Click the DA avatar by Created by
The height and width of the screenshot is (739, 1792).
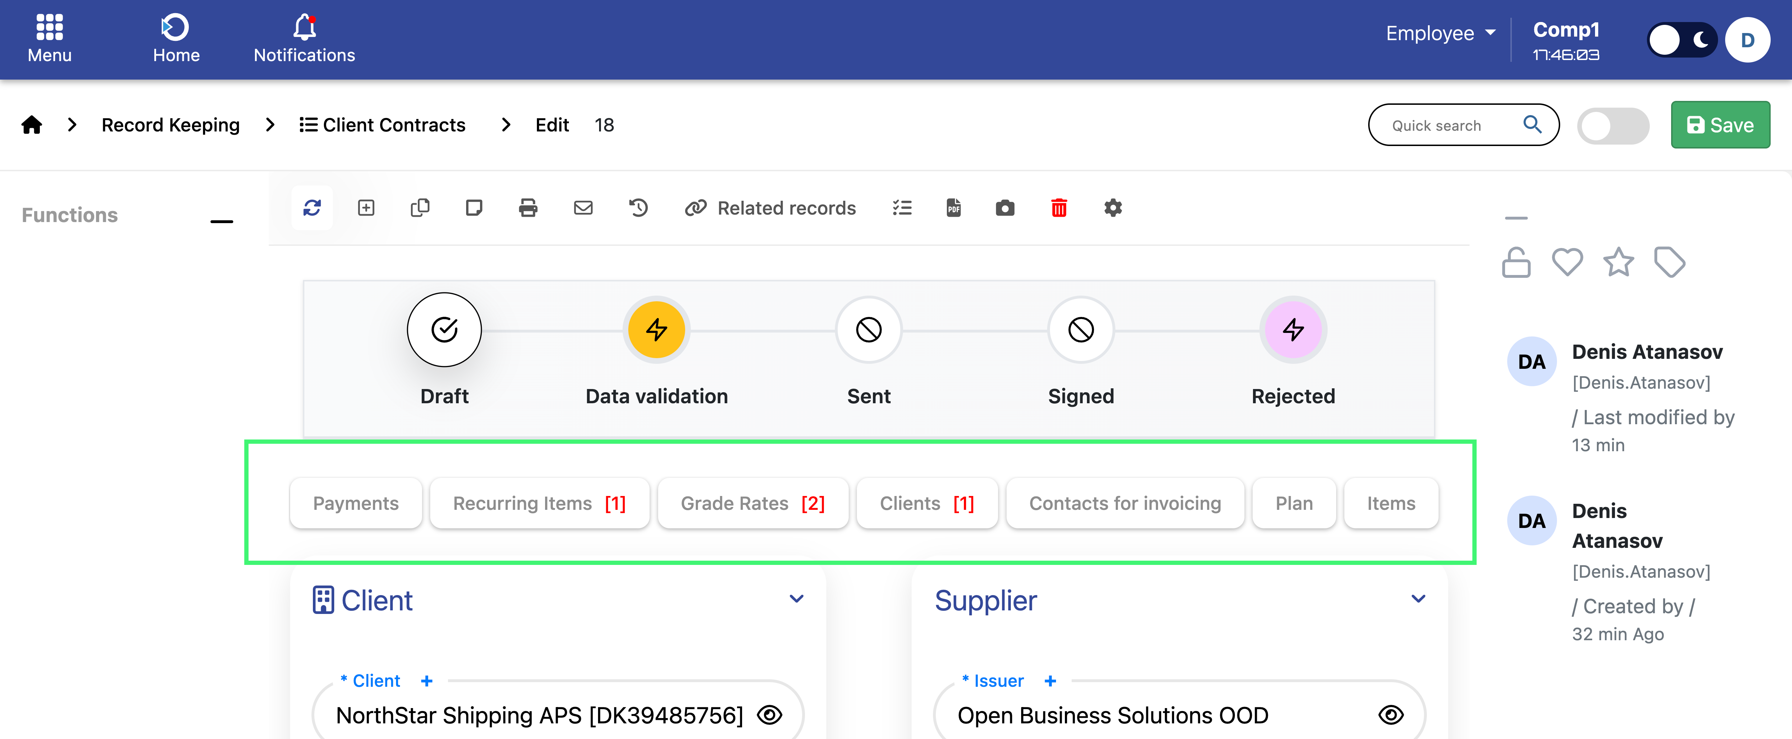[x=1531, y=521]
